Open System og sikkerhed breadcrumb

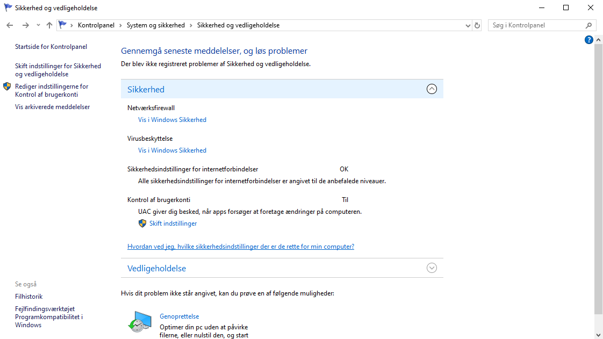156,25
